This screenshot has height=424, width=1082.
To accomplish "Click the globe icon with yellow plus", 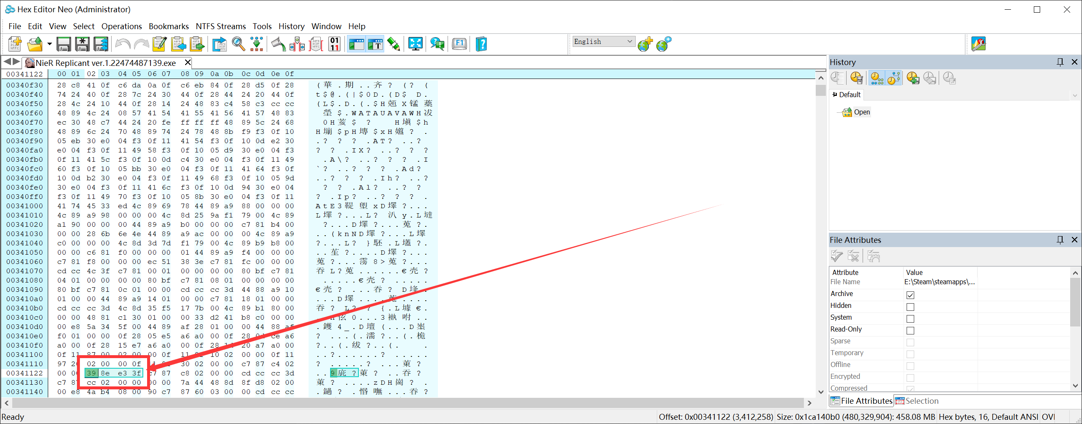I will 645,44.
